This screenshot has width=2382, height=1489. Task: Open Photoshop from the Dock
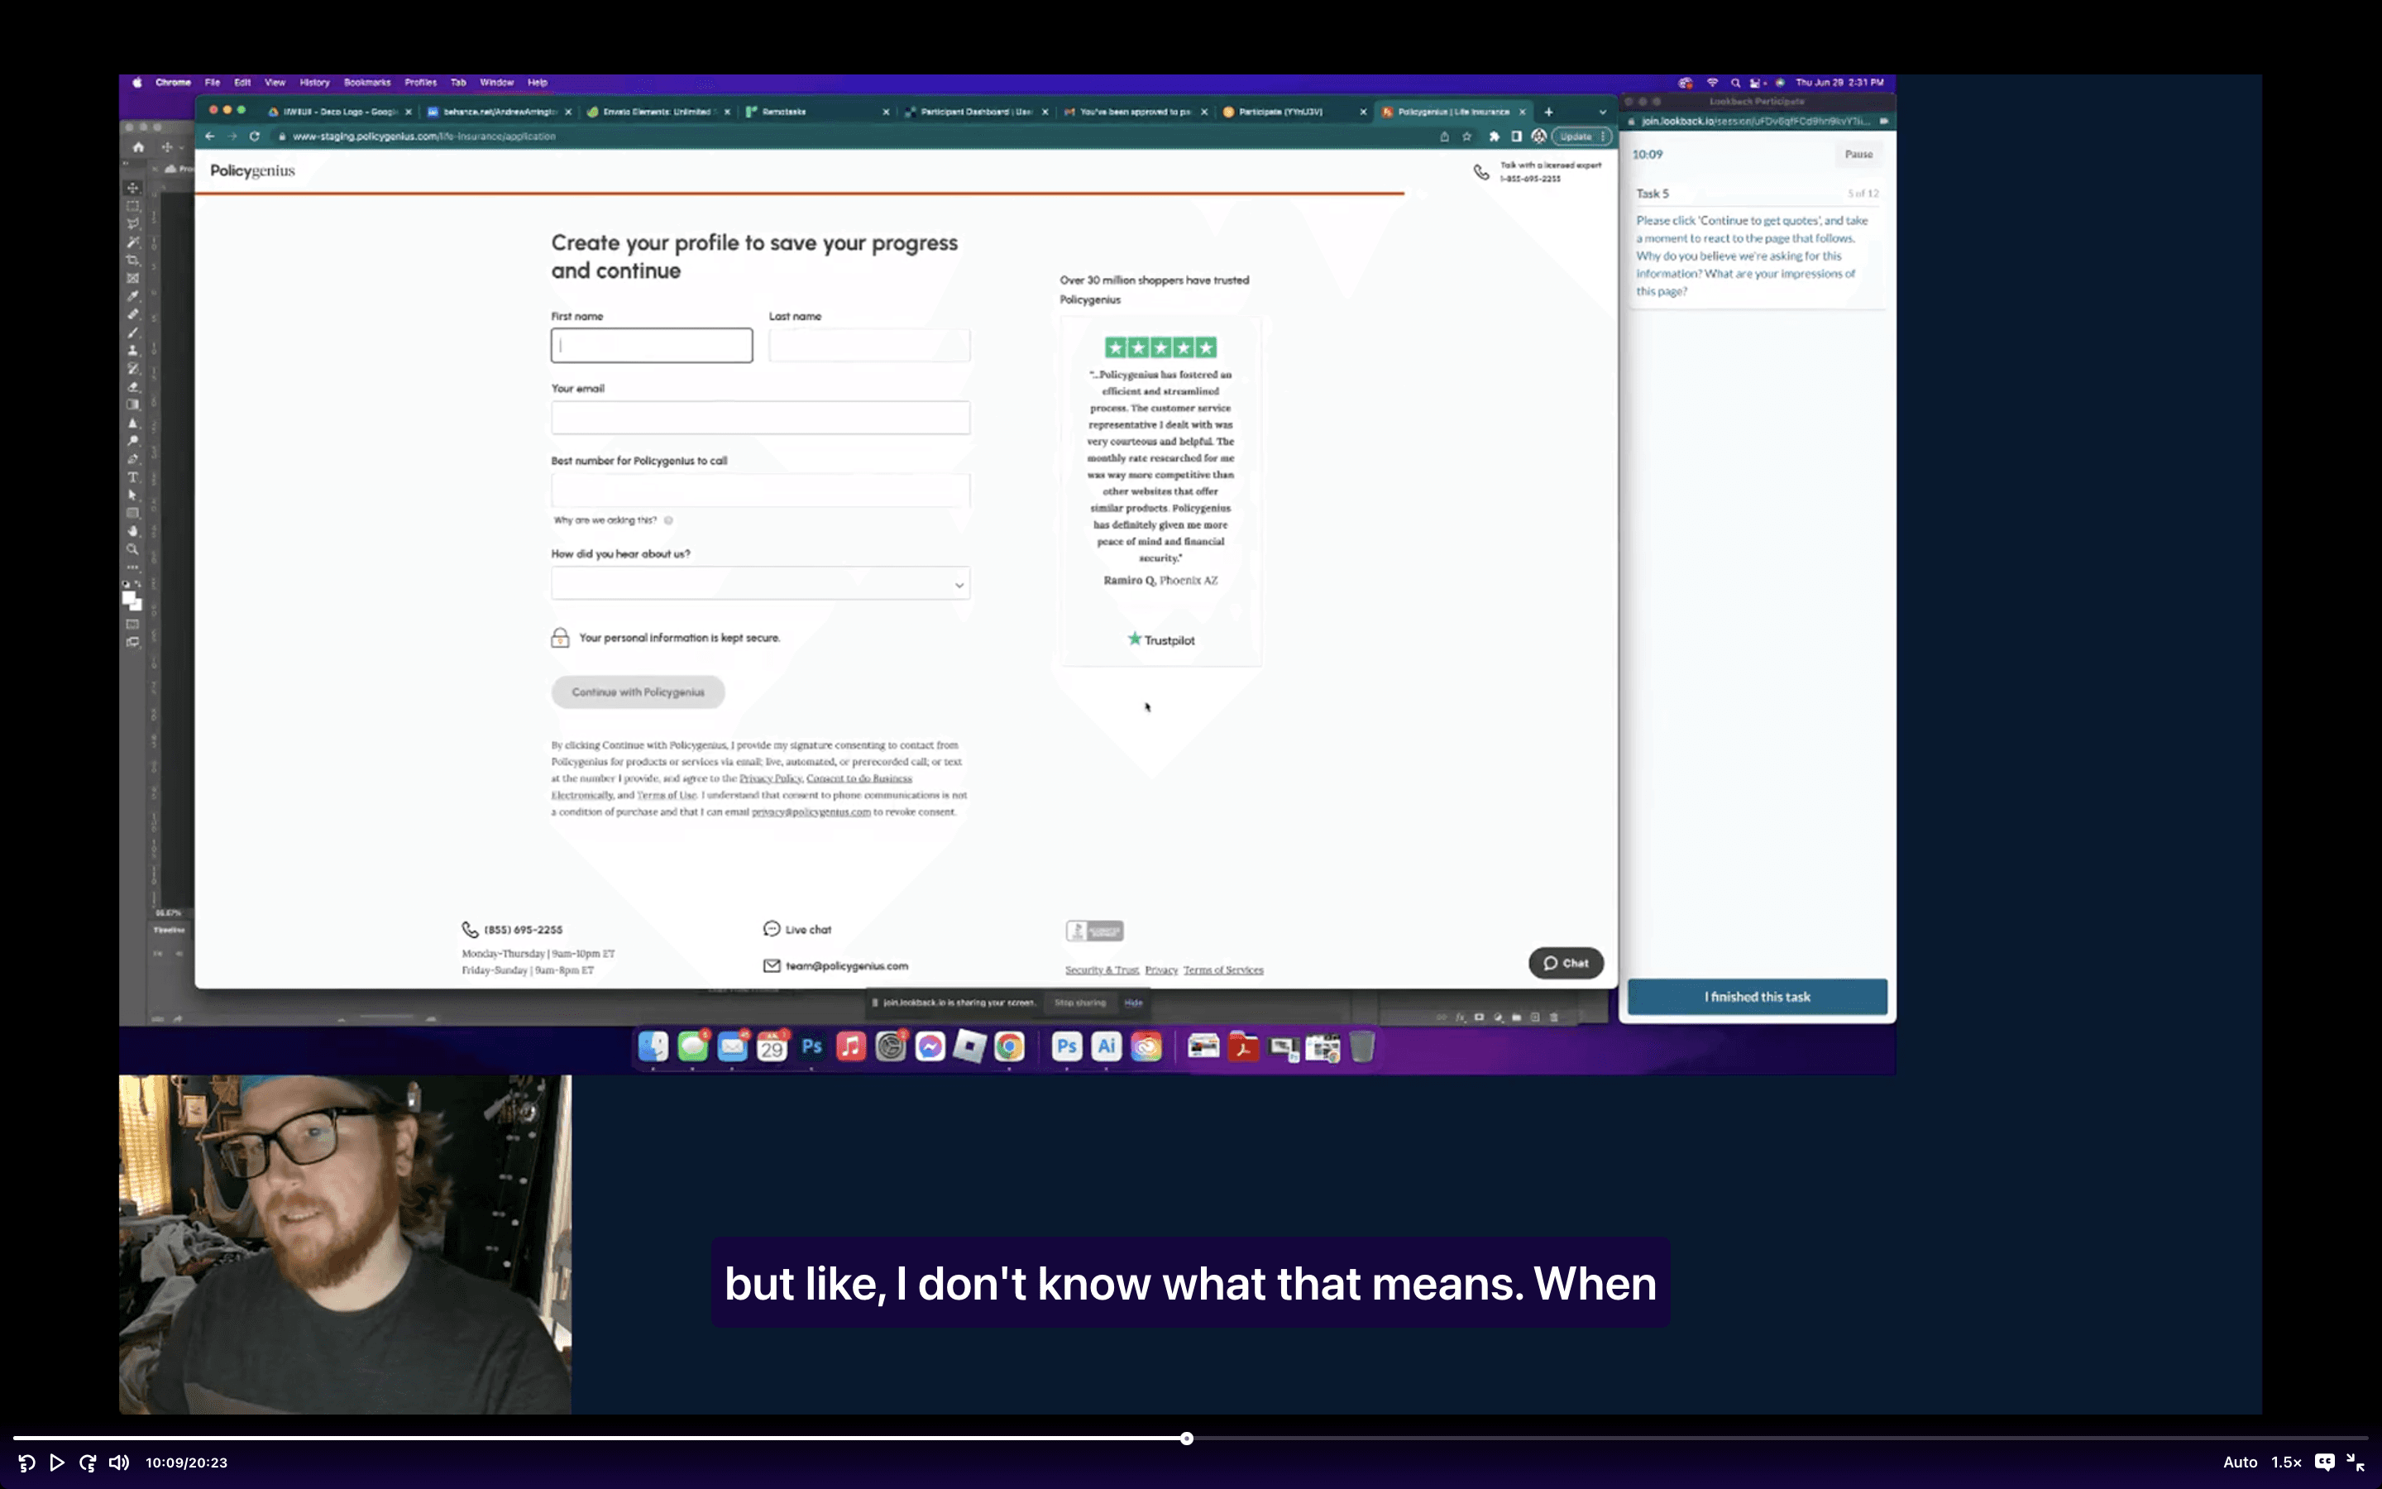(812, 1046)
